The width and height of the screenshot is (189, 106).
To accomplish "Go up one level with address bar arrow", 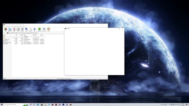I will [4, 33].
